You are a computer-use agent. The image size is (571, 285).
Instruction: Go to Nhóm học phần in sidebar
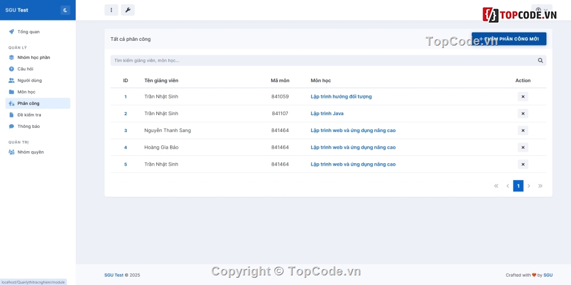[34, 58]
